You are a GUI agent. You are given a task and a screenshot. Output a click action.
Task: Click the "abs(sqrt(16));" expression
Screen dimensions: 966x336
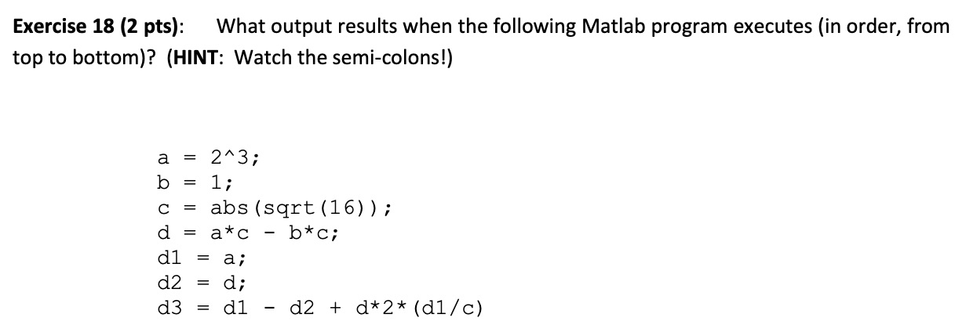point(301,208)
